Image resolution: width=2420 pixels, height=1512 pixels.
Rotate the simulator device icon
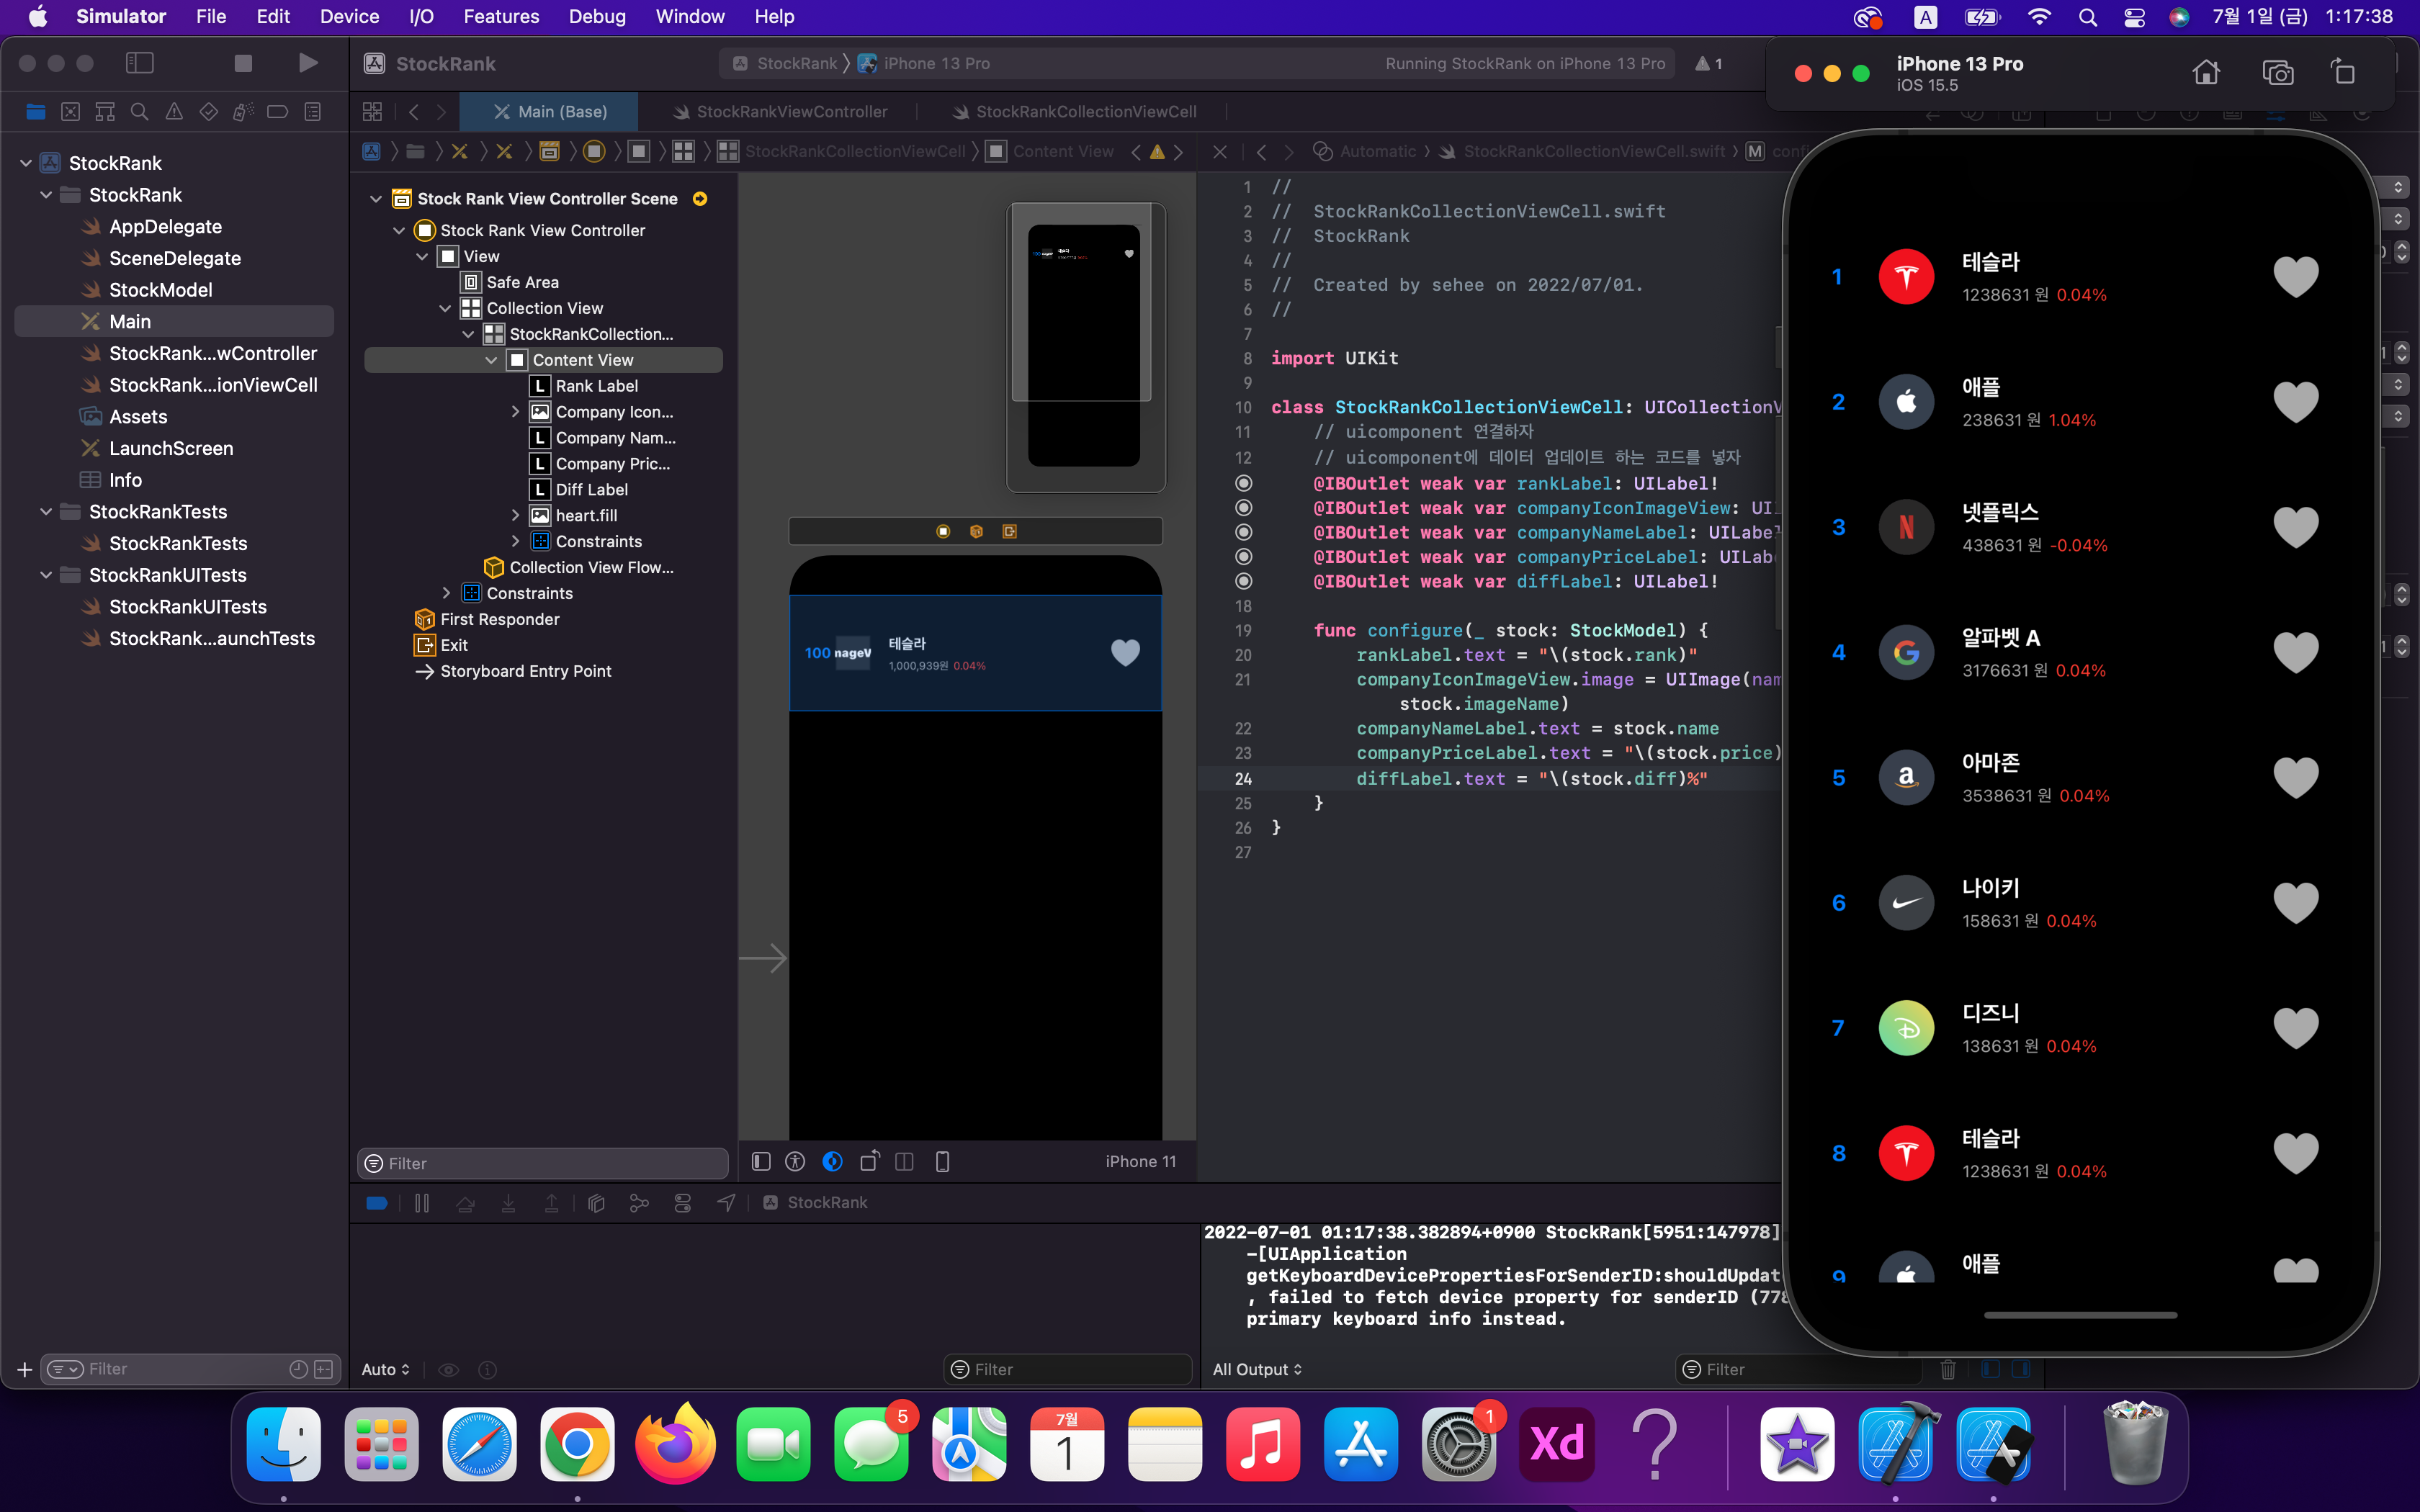click(x=2343, y=73)
